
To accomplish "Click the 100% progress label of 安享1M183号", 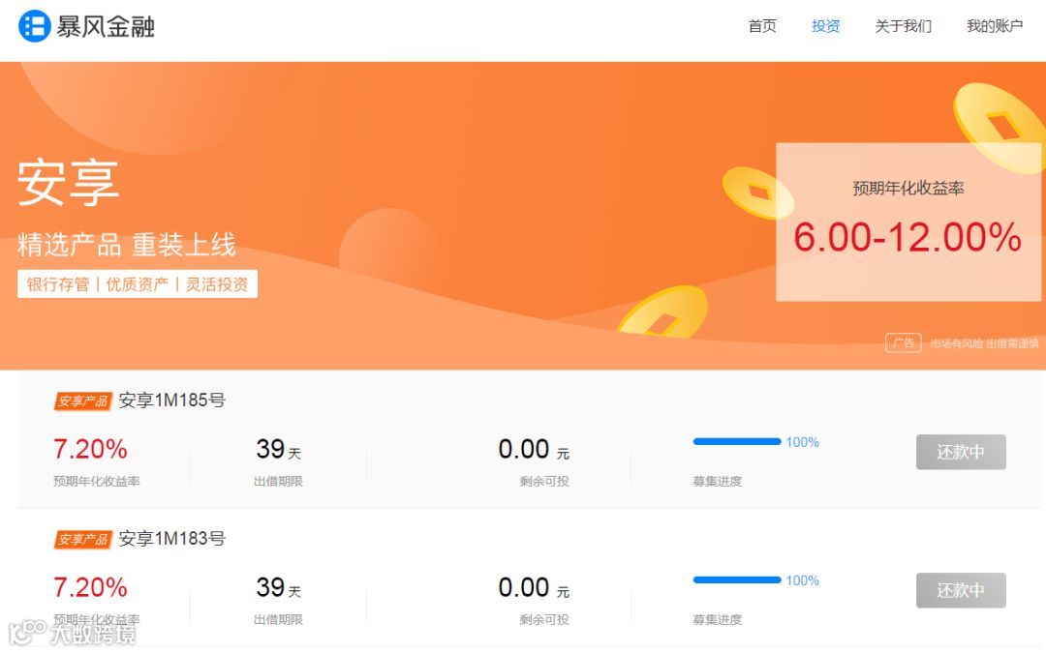I will [803, 580].
